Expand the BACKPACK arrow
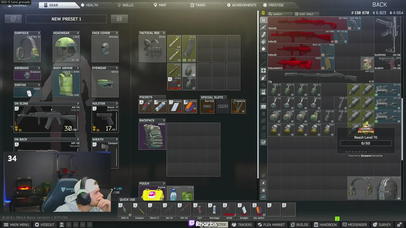This screenshot has height=228, width=406. click(x=164, y=120)
